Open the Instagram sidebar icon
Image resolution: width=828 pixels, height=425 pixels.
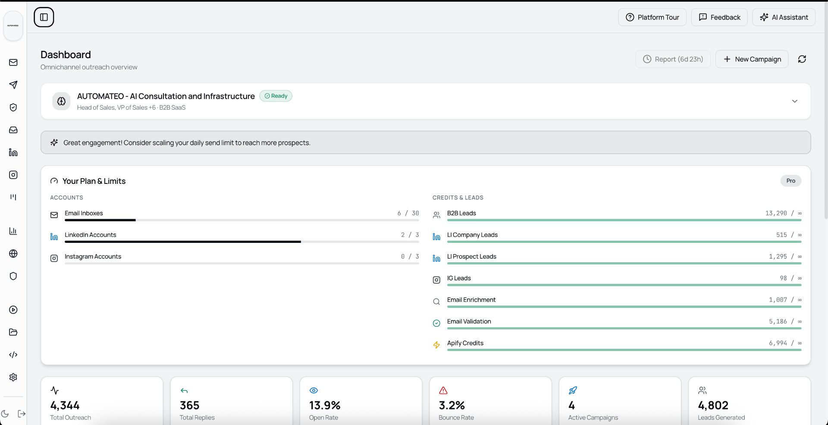tap(13, 175)
